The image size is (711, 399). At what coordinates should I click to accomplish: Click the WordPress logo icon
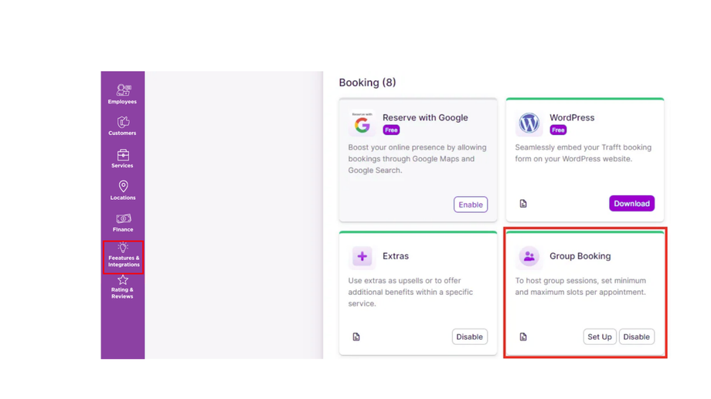tap(529, 123)
